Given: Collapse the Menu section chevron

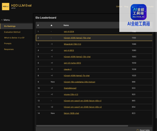Looking at the screenshot, I should tap(2, 20).
